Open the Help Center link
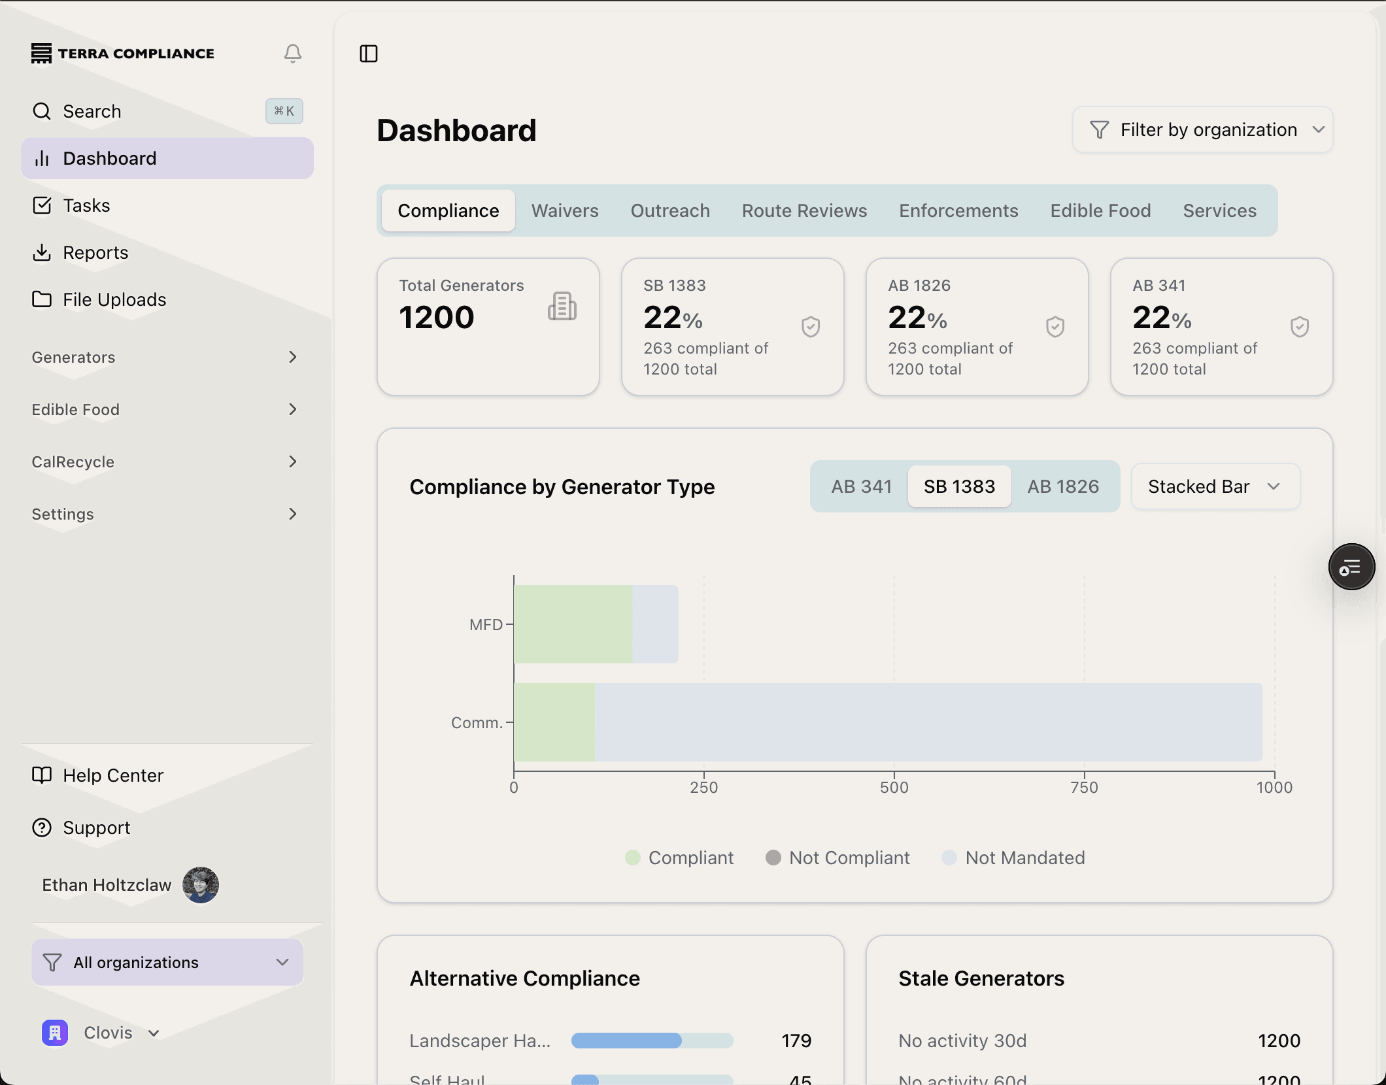The height and width of the screenshot is (1085, 1386). (x=112, y=775)
